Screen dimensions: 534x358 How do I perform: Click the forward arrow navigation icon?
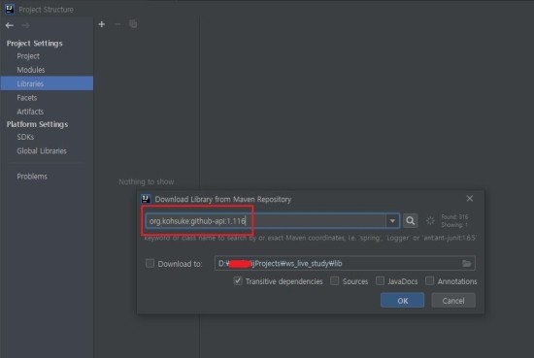point(25,25)
